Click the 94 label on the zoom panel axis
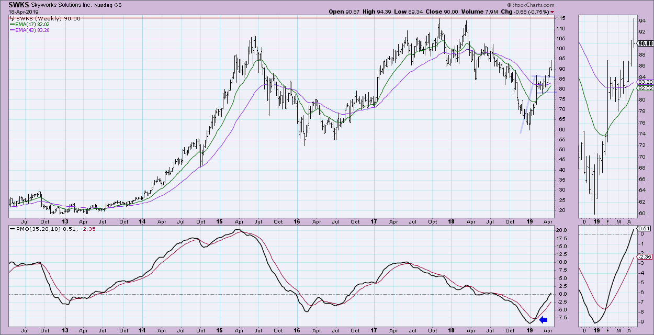Viewport: 654px width, 335px height. pyautogui.click(x=643, y=21)
